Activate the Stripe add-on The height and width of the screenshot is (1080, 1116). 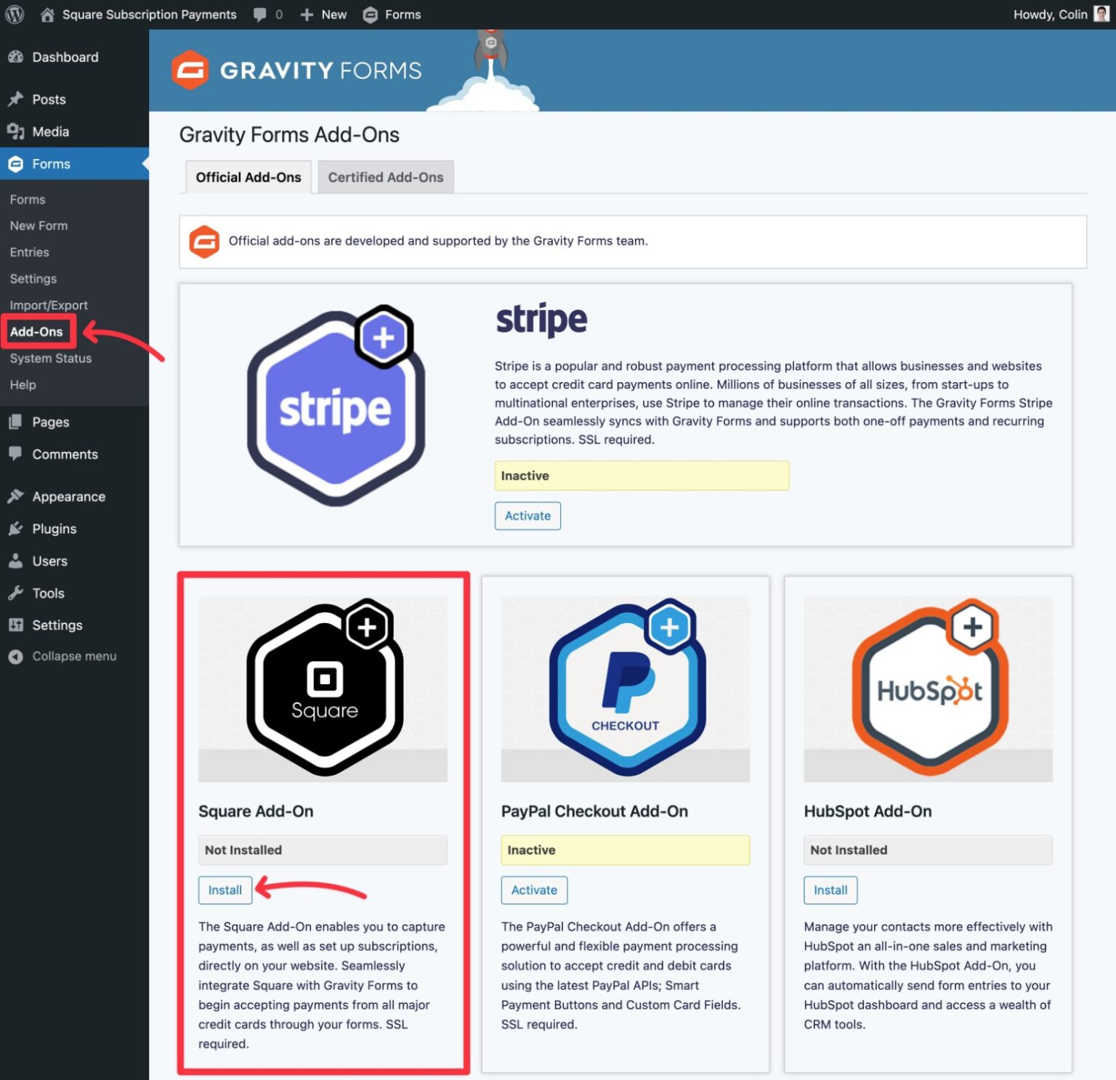[527, 516]
